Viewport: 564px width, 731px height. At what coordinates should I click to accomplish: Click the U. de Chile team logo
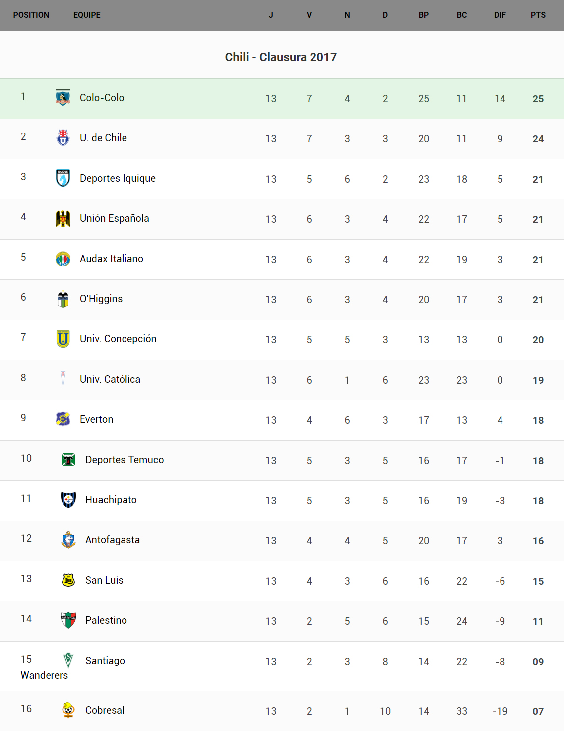(63, 138)
